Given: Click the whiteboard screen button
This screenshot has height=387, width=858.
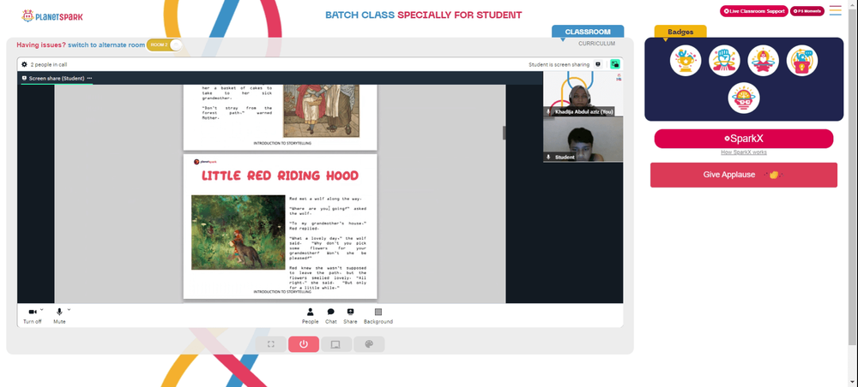Looking at the screenshot, I should [x=336, y=344].
